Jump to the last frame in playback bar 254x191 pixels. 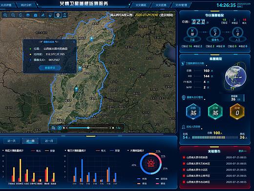113,128
